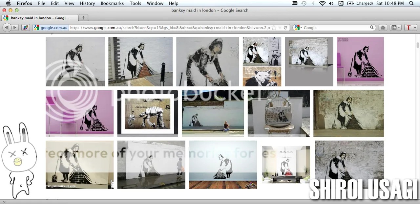
Task: Open the Bookmarks menu
Action: (x=112, y=3)
